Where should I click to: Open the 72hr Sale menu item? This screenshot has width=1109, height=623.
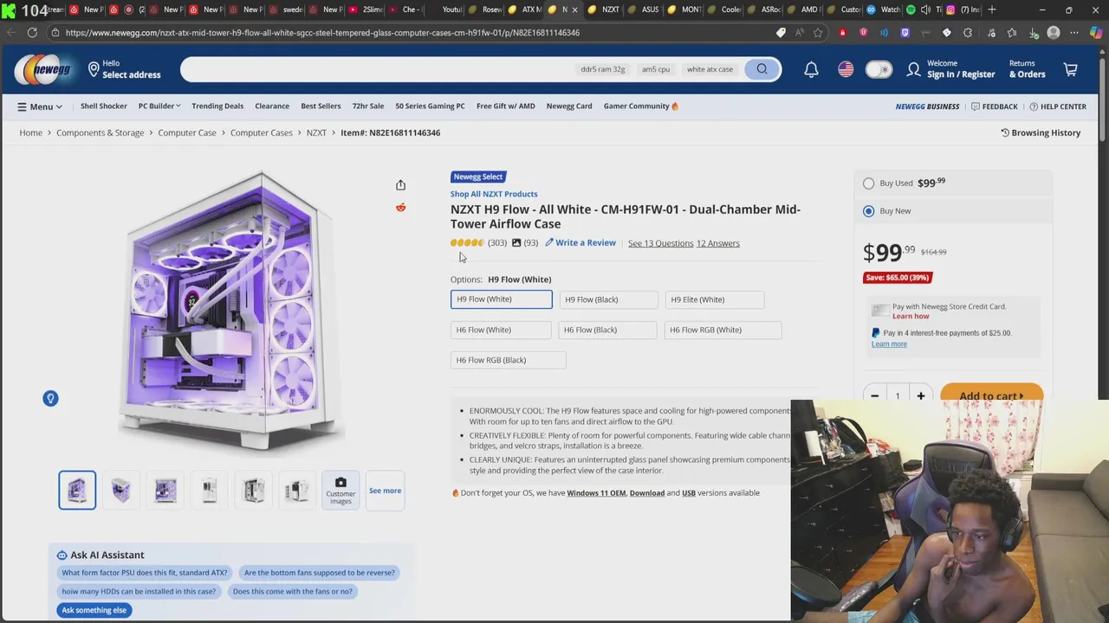(368, 106)
